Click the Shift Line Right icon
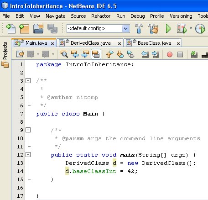The image size is (208, 200). (x=156, y=54)
